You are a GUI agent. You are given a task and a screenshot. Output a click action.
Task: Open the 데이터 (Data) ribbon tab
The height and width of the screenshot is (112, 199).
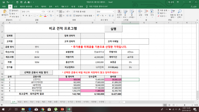pos(44,6)
